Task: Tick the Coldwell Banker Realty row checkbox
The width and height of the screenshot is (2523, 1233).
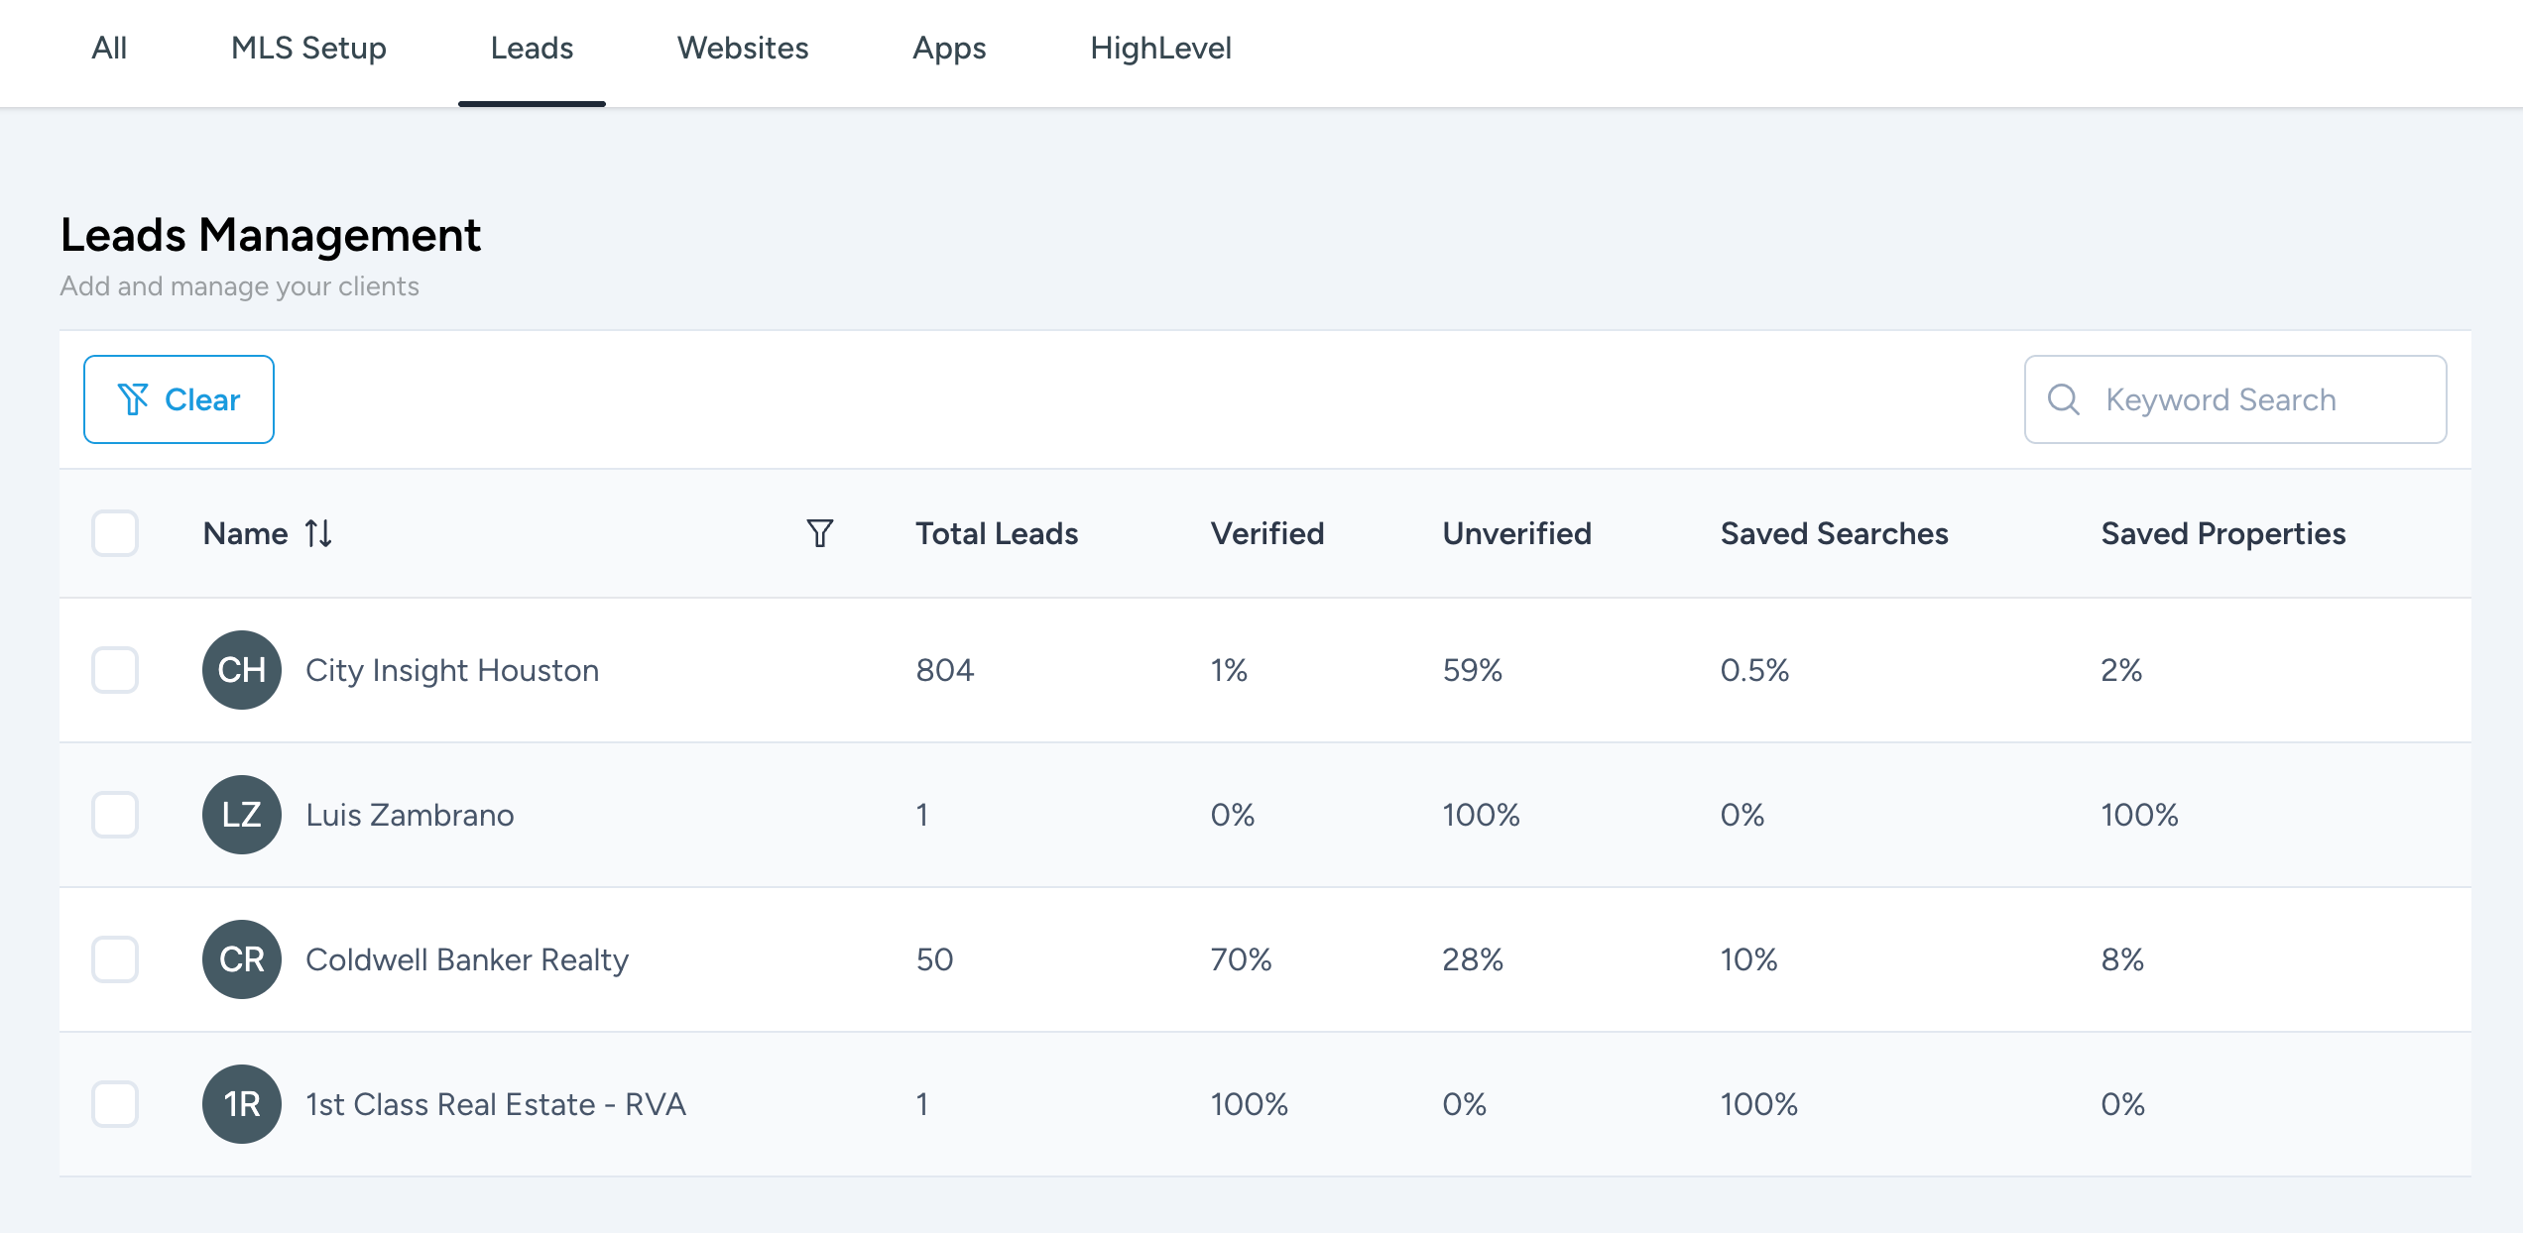Action: (115, 959)
